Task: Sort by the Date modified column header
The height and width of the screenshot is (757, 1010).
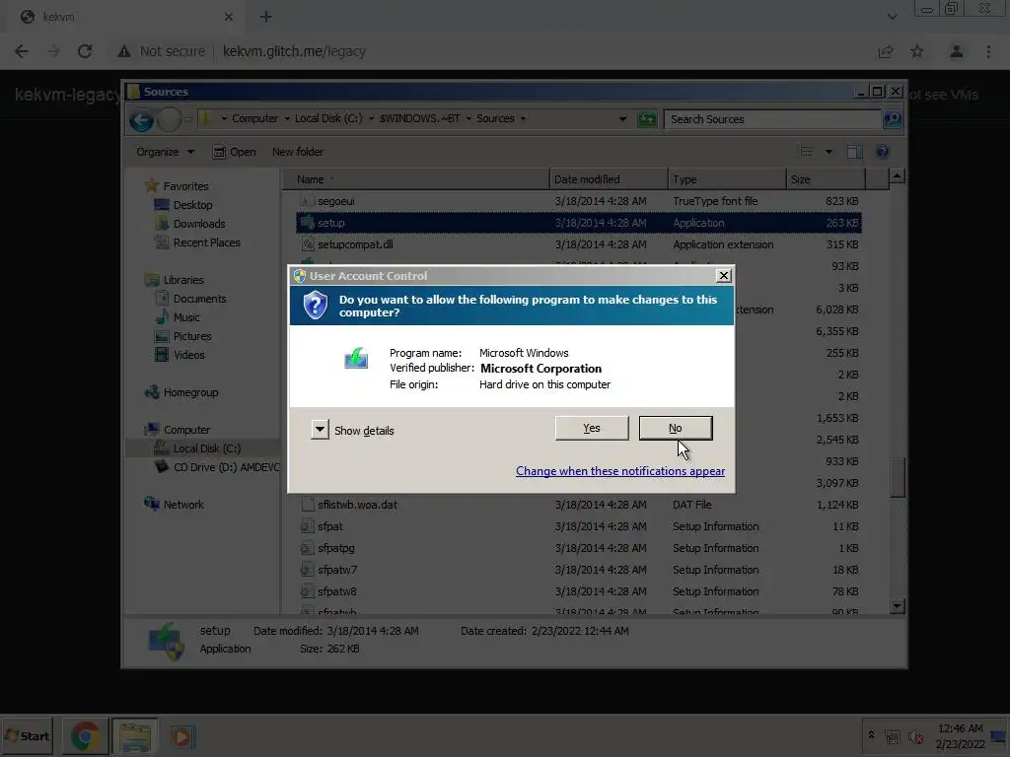Action: coord(609,179)
